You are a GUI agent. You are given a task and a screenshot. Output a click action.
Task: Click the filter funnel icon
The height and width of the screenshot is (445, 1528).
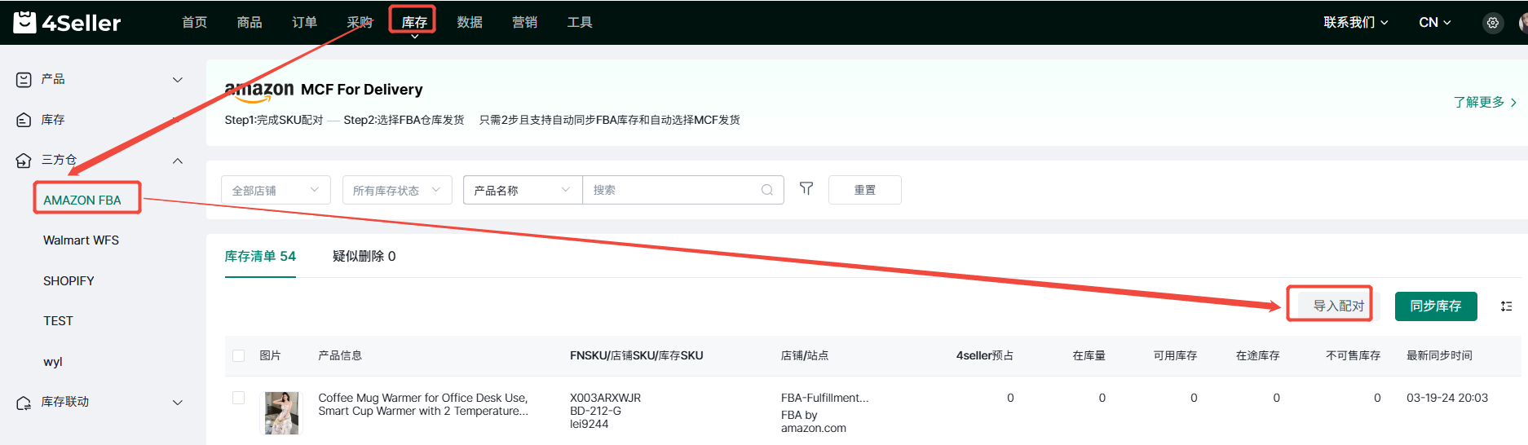click(x=806, y=189)
